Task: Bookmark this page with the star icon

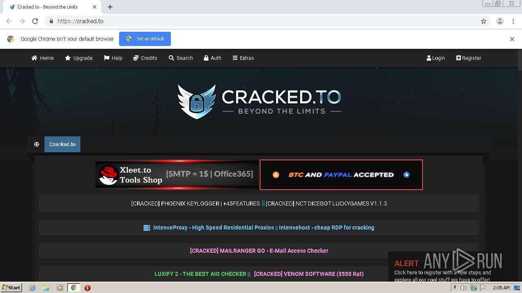Action: [x=484, y=21]
